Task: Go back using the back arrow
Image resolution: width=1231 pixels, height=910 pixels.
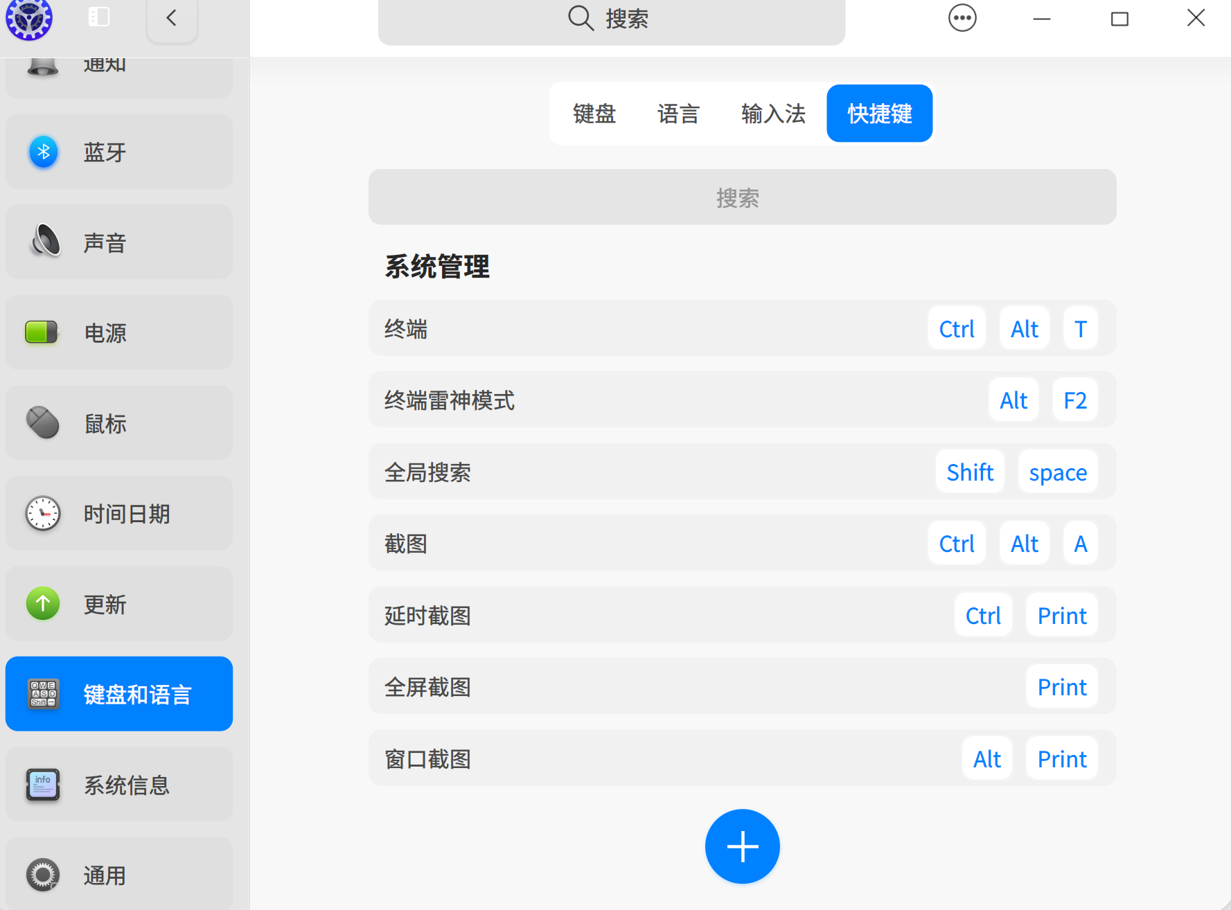Action: pyautogui.click(x=172, y=18)
